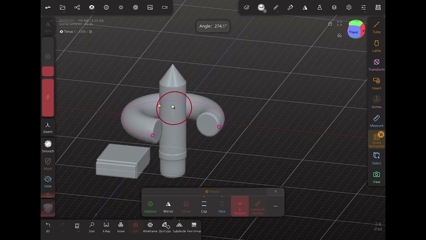Open the last top-bar menu icon at right
This screenshot has height=240, width=426.
click(x=378, y=7)
